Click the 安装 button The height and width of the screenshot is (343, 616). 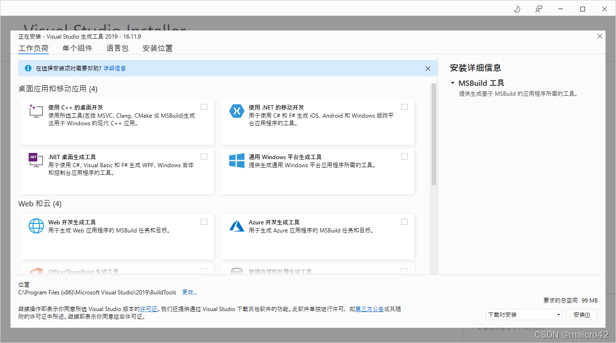(582, 314)
